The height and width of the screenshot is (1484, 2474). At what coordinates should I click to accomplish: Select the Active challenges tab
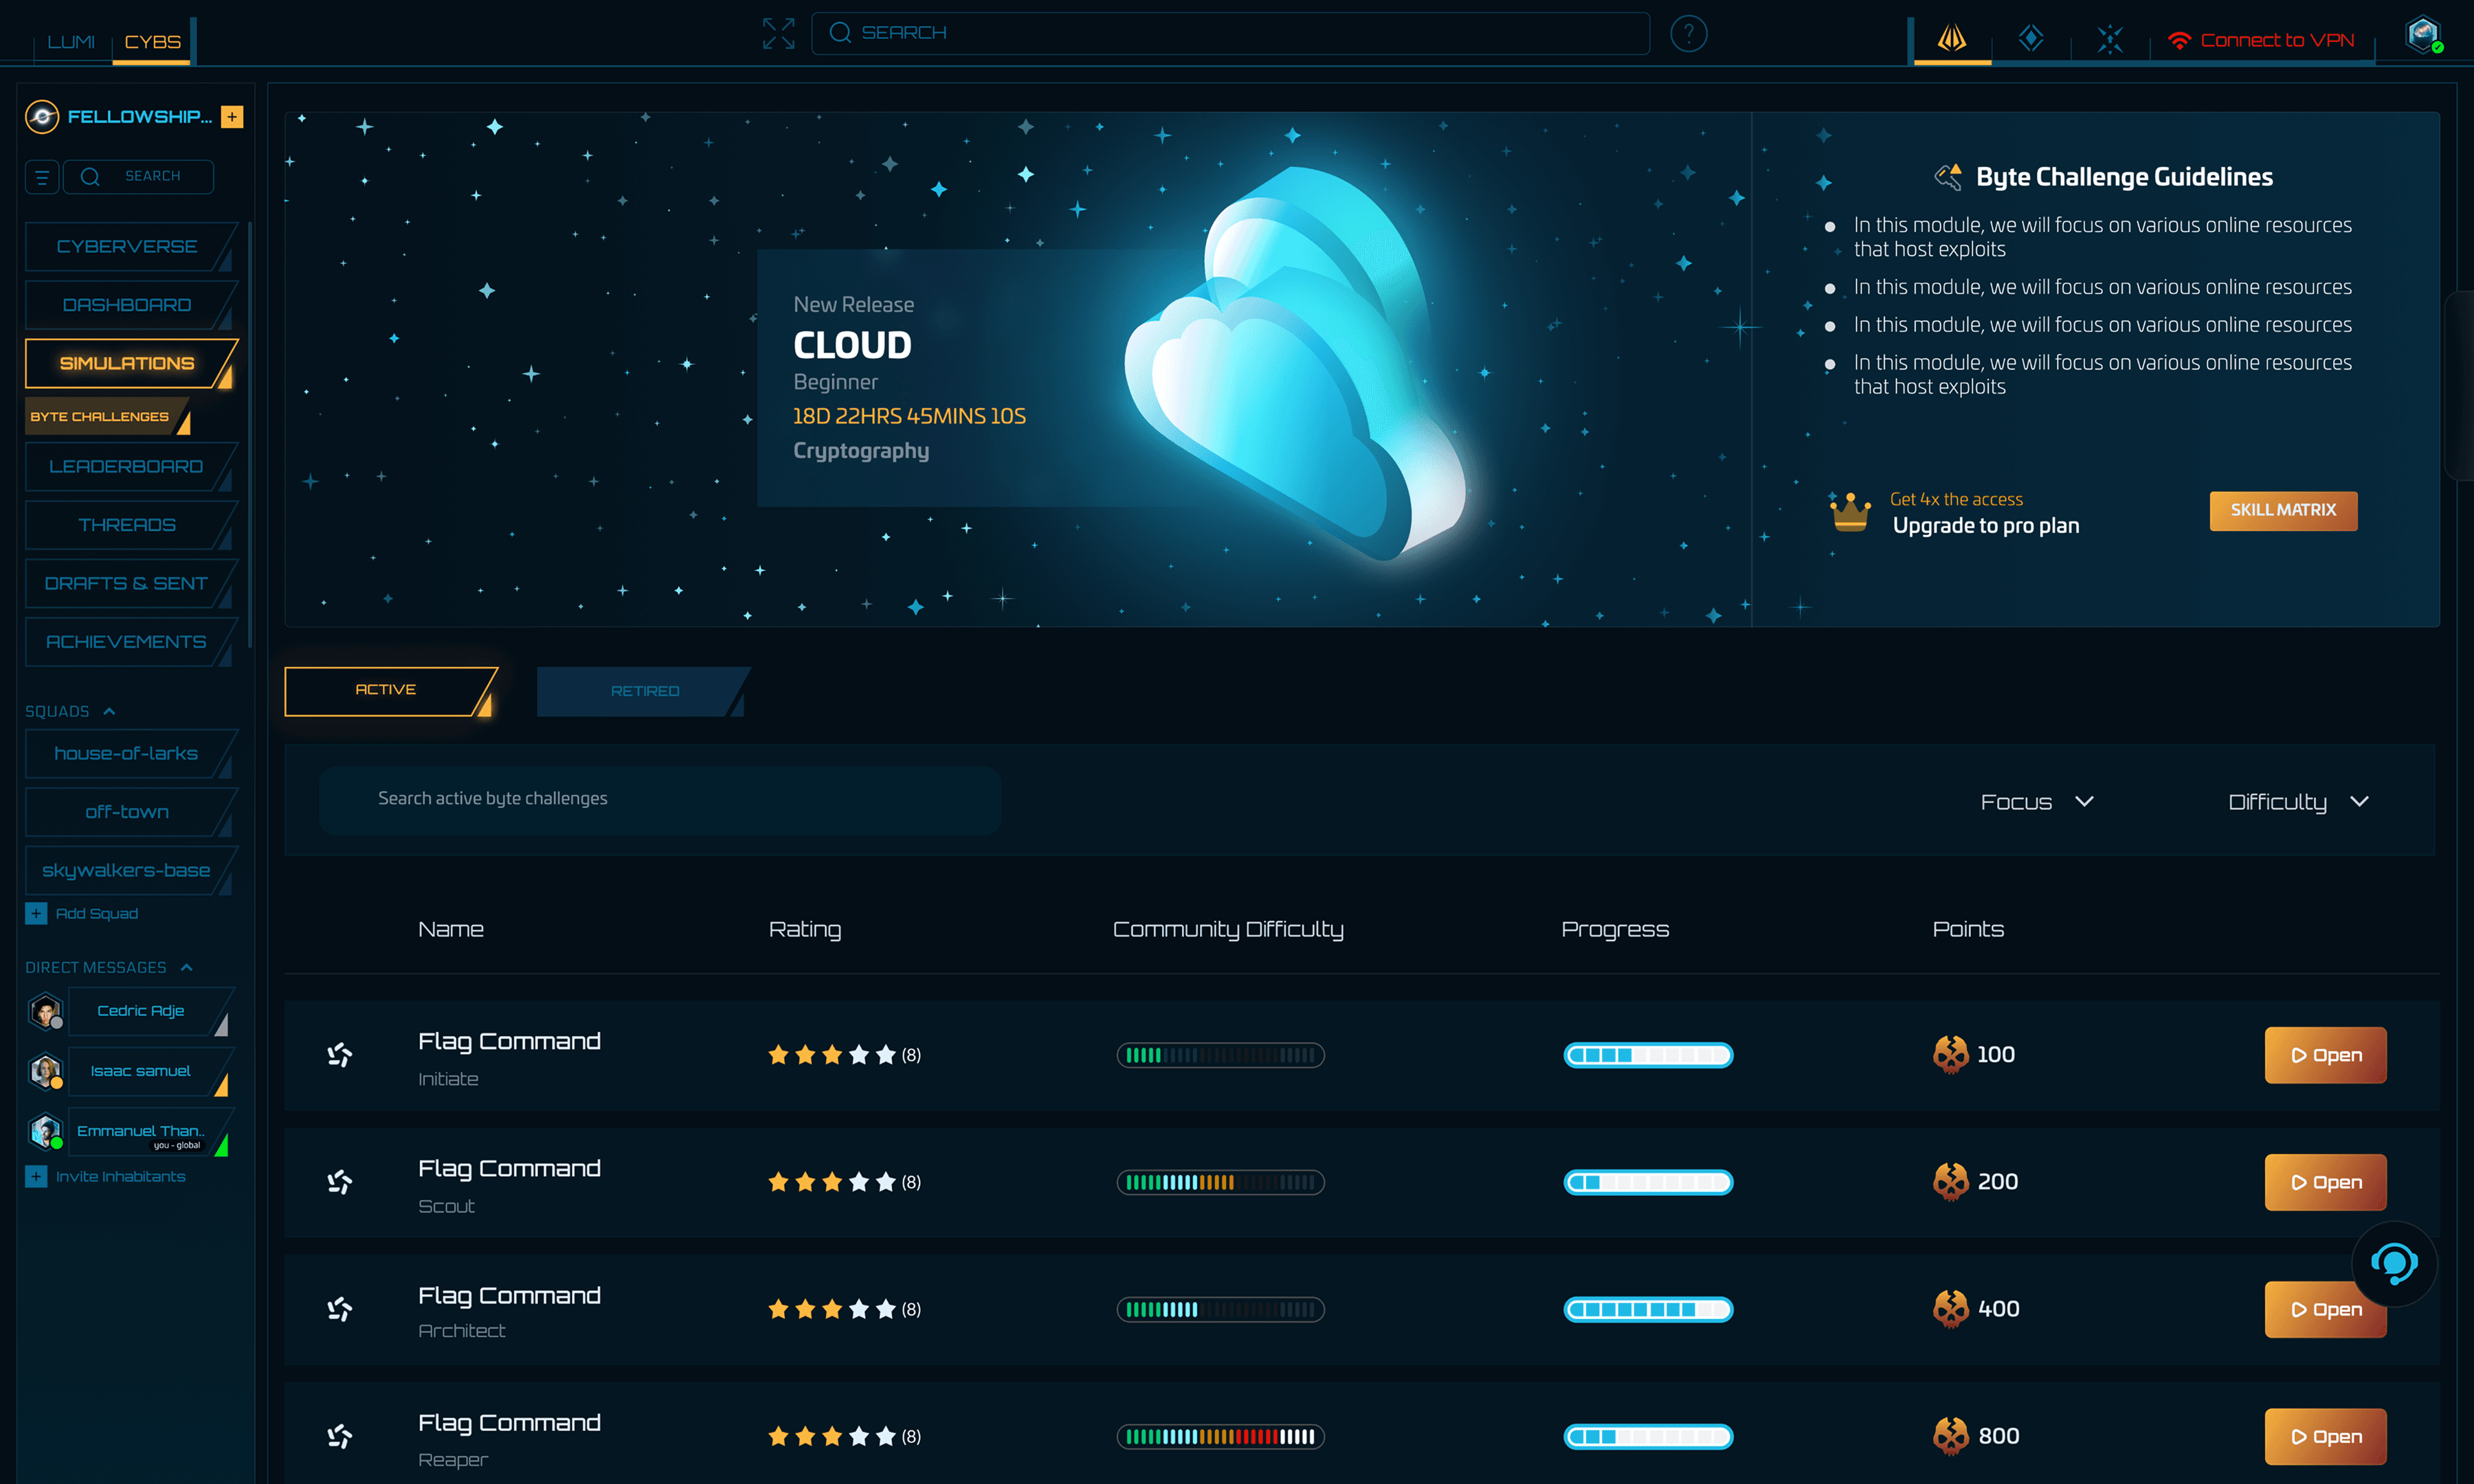[386, 690]
